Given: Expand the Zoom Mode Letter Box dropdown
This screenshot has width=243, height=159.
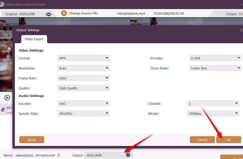Looking at the screenshot, I should click(x=215, y=68).
